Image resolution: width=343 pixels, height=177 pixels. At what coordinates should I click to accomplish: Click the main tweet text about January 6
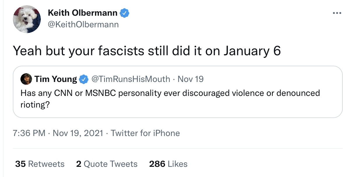pos(147,51)
